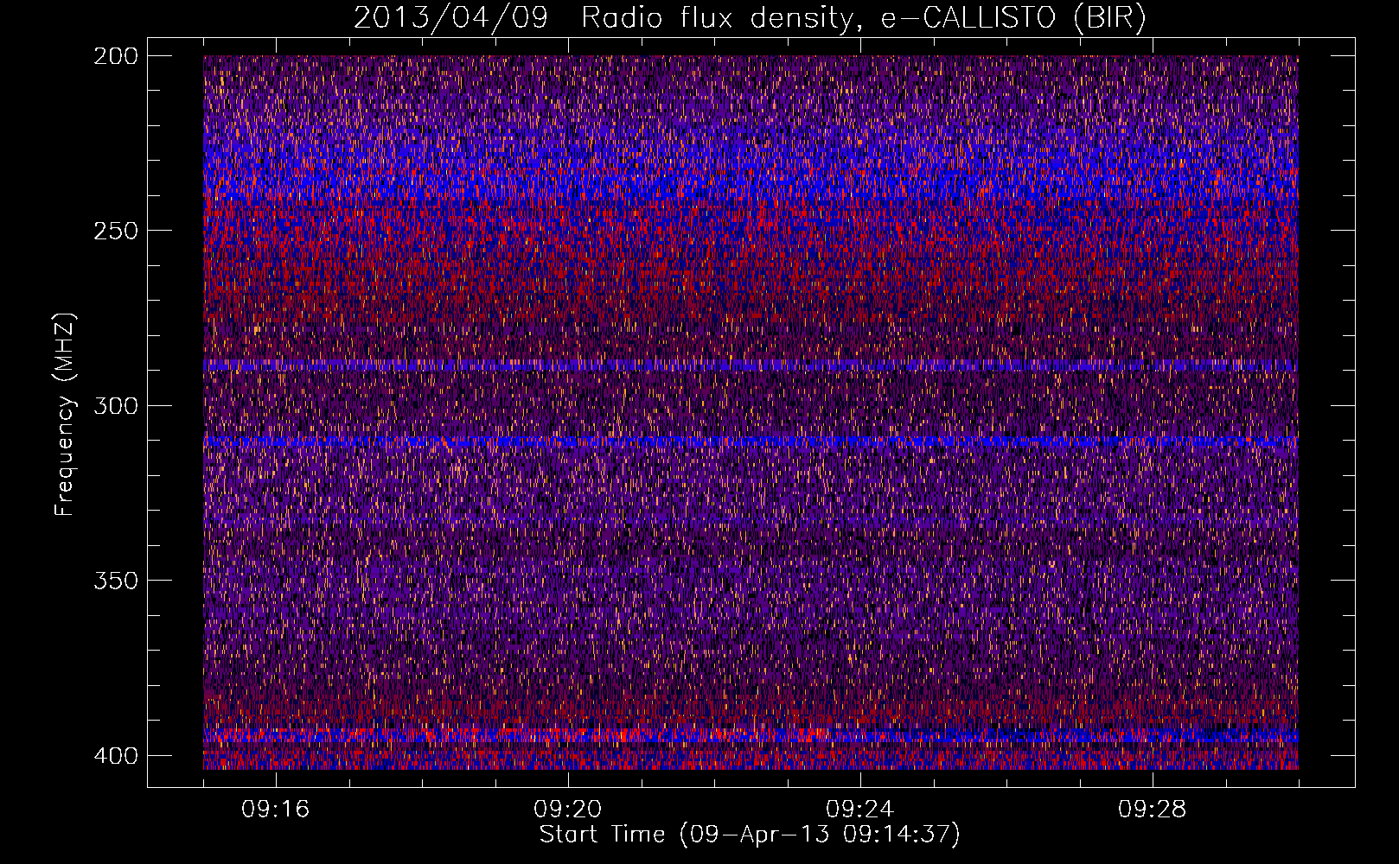
Task: Click the 09:16 time tick label
Action: point(276,810)
